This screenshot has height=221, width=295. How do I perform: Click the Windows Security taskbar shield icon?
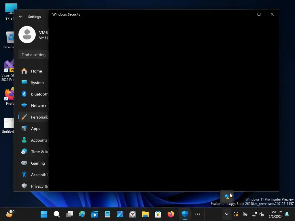185,214
